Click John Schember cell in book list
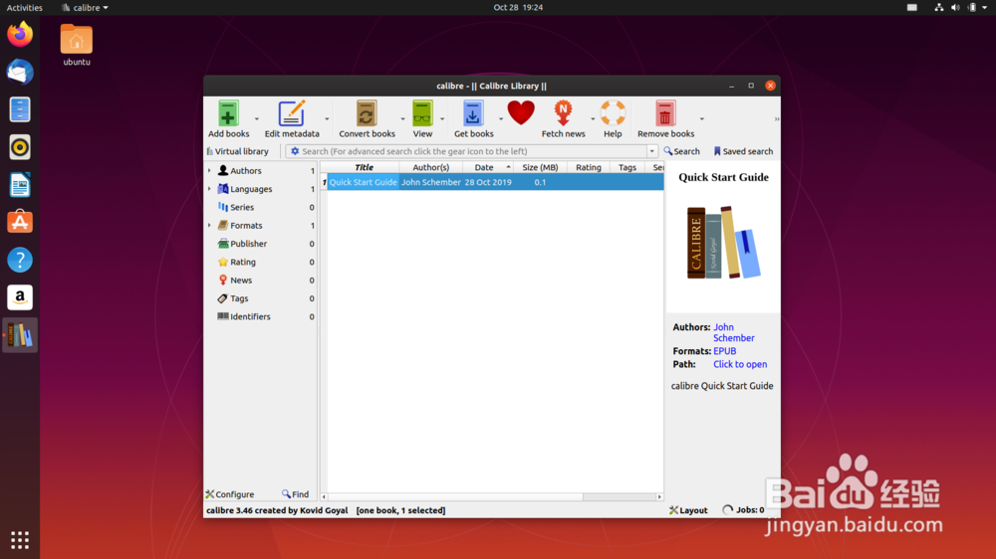Viewport: 996px width, 559px height. [430, 182]
